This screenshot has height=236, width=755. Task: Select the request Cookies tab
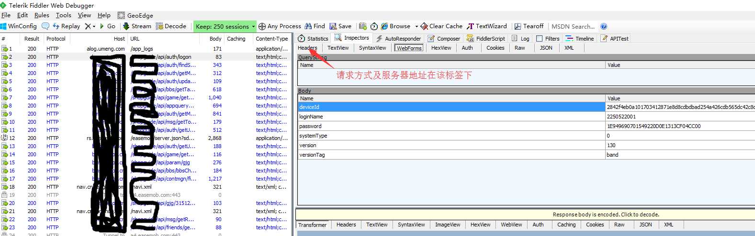tap(496, 48)
